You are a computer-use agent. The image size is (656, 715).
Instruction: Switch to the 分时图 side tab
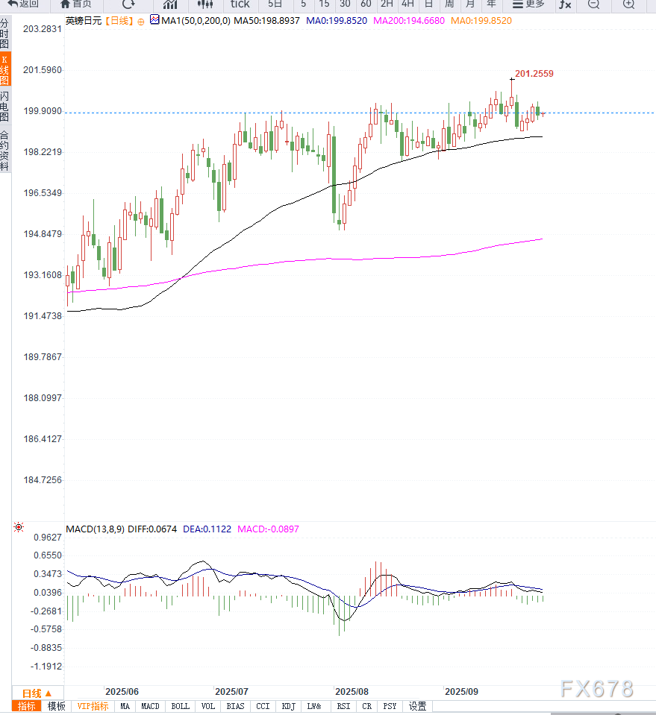pyautogui.click(x=5, y=34)
